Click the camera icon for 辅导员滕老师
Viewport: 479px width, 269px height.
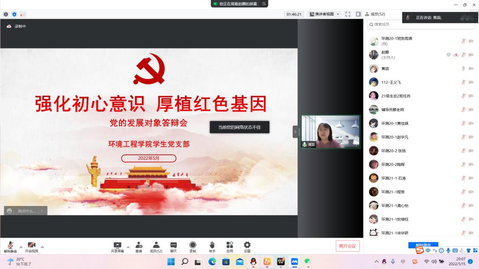pos(471,109)
